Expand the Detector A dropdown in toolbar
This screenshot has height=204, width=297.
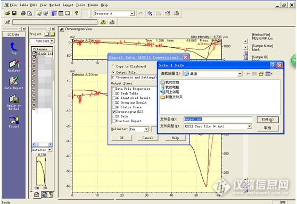pos(132,14)
